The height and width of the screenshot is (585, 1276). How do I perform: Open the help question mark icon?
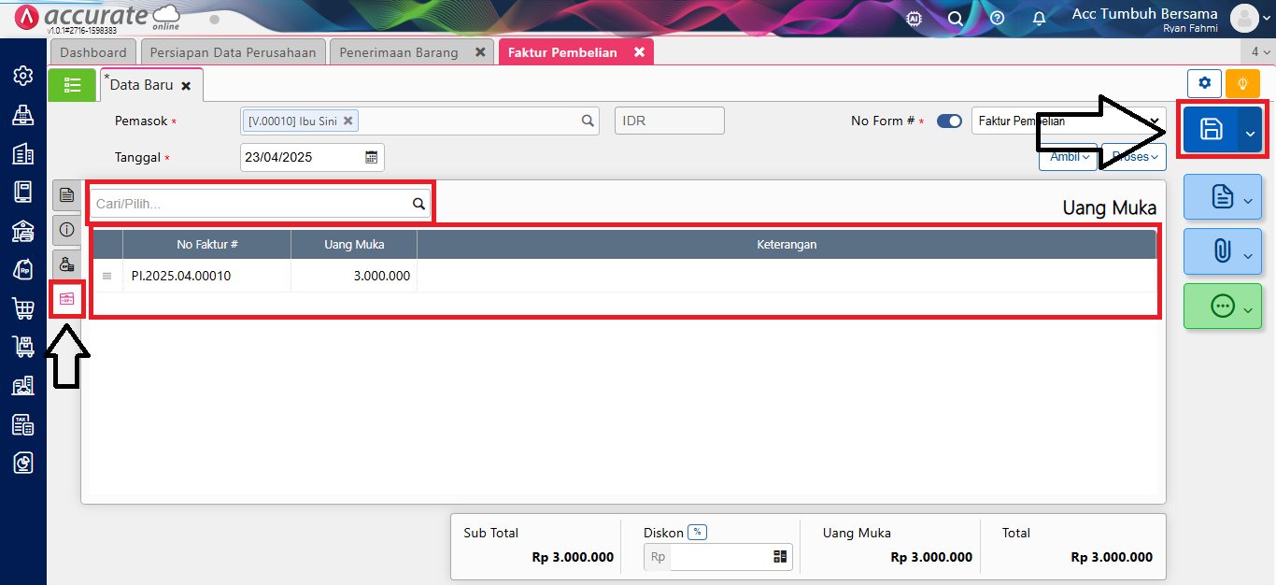click(997, 19)
